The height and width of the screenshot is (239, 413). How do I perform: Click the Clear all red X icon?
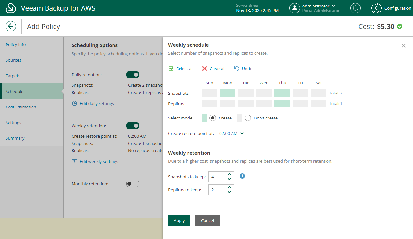205,69
